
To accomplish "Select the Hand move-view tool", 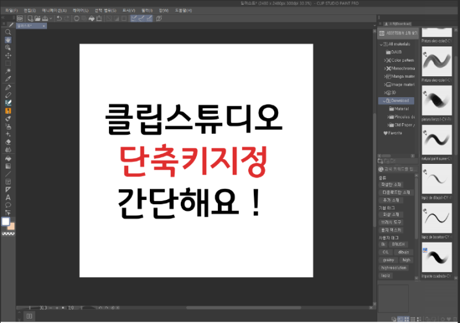I will [x=8, y=40].
